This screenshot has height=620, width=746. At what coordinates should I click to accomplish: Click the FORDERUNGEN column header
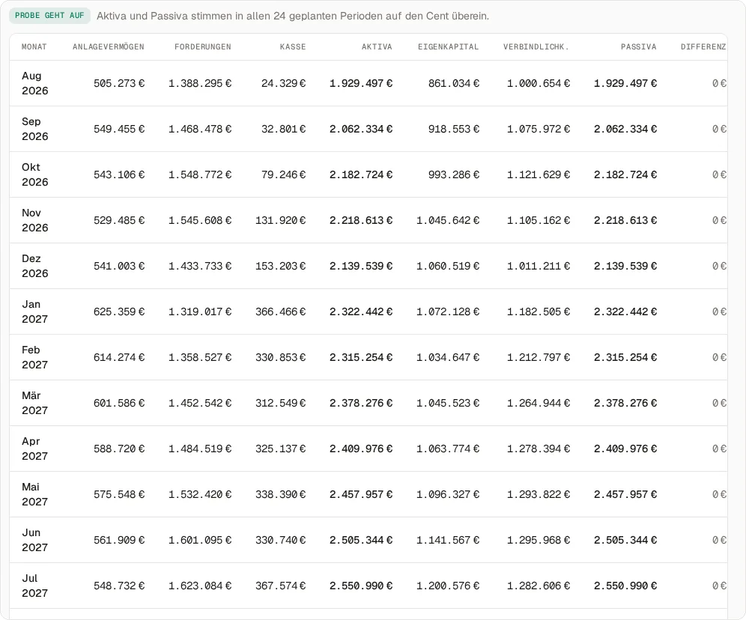[x=203, y=46]
